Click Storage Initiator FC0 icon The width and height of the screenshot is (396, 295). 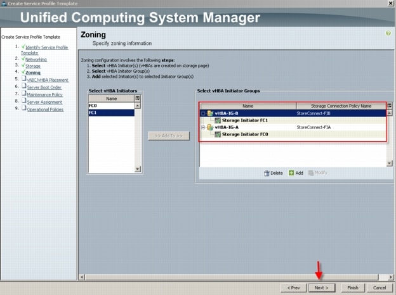(x=218, y=134)
